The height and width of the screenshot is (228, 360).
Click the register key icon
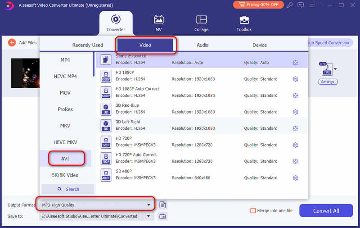[290, 5]
